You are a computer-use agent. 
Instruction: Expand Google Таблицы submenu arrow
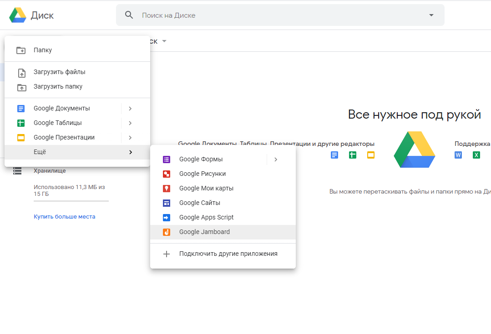pyautogui.click(x=130, y=123)
